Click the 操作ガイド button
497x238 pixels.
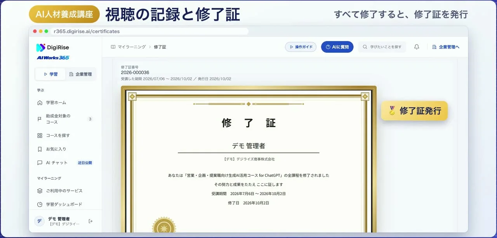pyautogui.click(x=301, y=47)
